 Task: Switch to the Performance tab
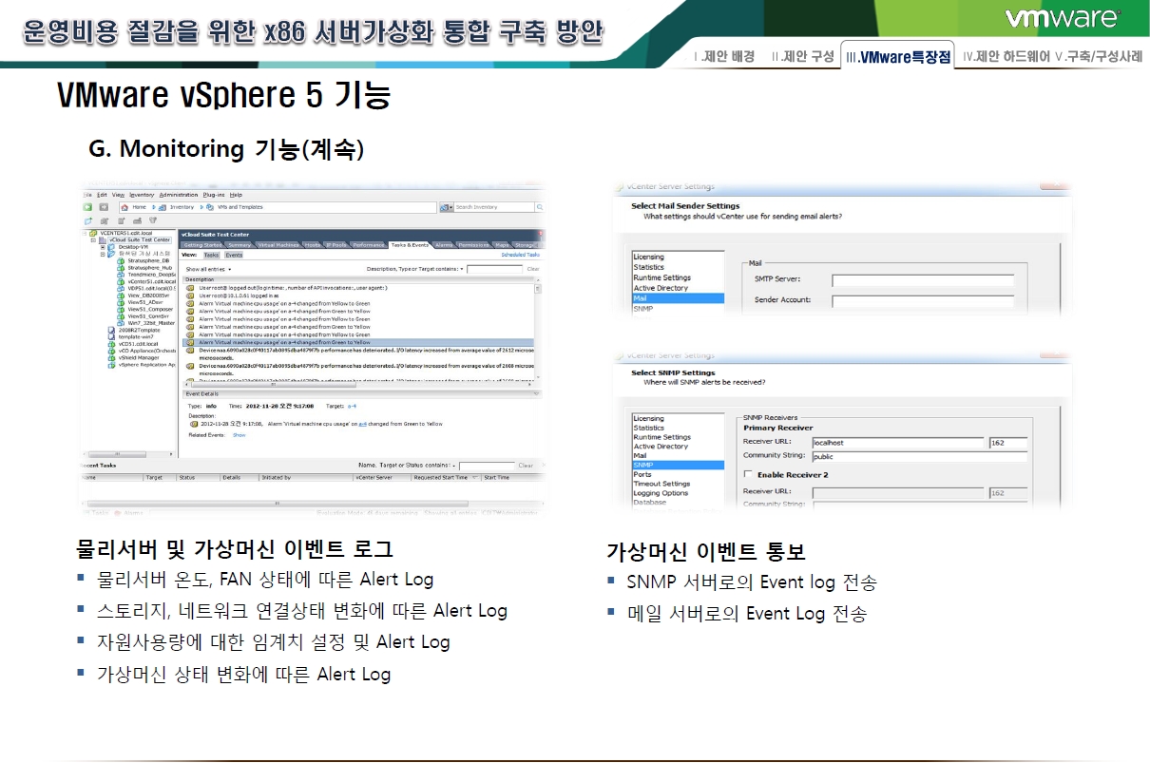click(x=369, y=245)
